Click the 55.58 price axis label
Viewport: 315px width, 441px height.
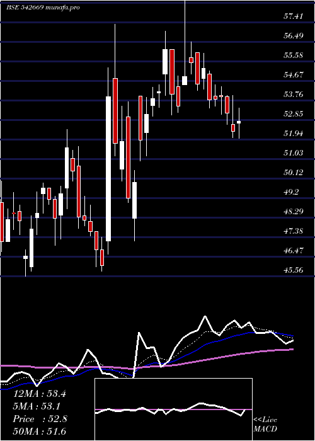[x=293, y=55]
